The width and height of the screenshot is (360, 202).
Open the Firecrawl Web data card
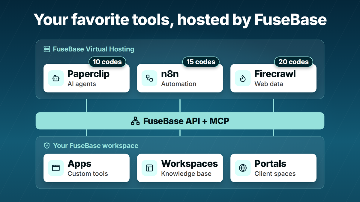click(x=273, y=78)
